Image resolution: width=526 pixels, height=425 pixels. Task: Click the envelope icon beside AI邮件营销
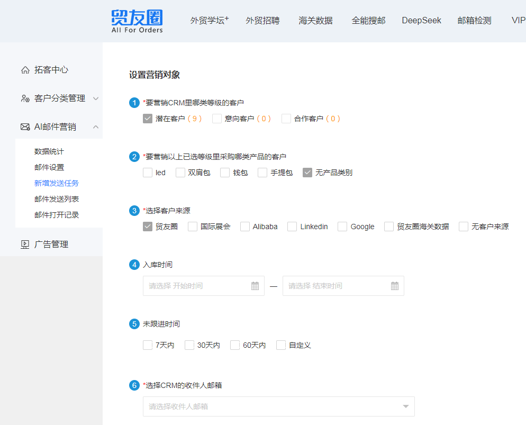pyautogui.click(x=25, y=127)
